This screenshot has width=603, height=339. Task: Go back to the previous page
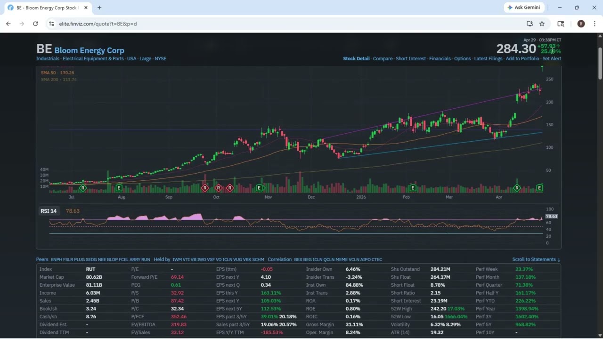[8, 24]
